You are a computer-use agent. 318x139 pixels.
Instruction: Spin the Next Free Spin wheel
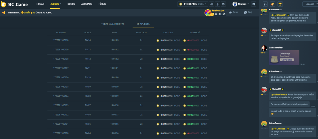[x=208, y=12]
